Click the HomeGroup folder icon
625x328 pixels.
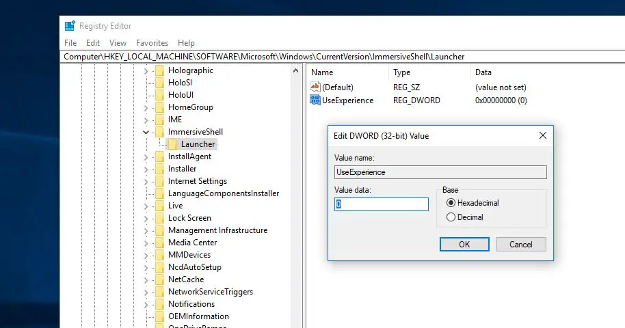coord(159,107)
